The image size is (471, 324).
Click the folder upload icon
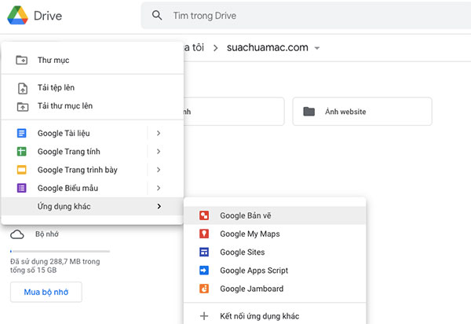(23, 106)
